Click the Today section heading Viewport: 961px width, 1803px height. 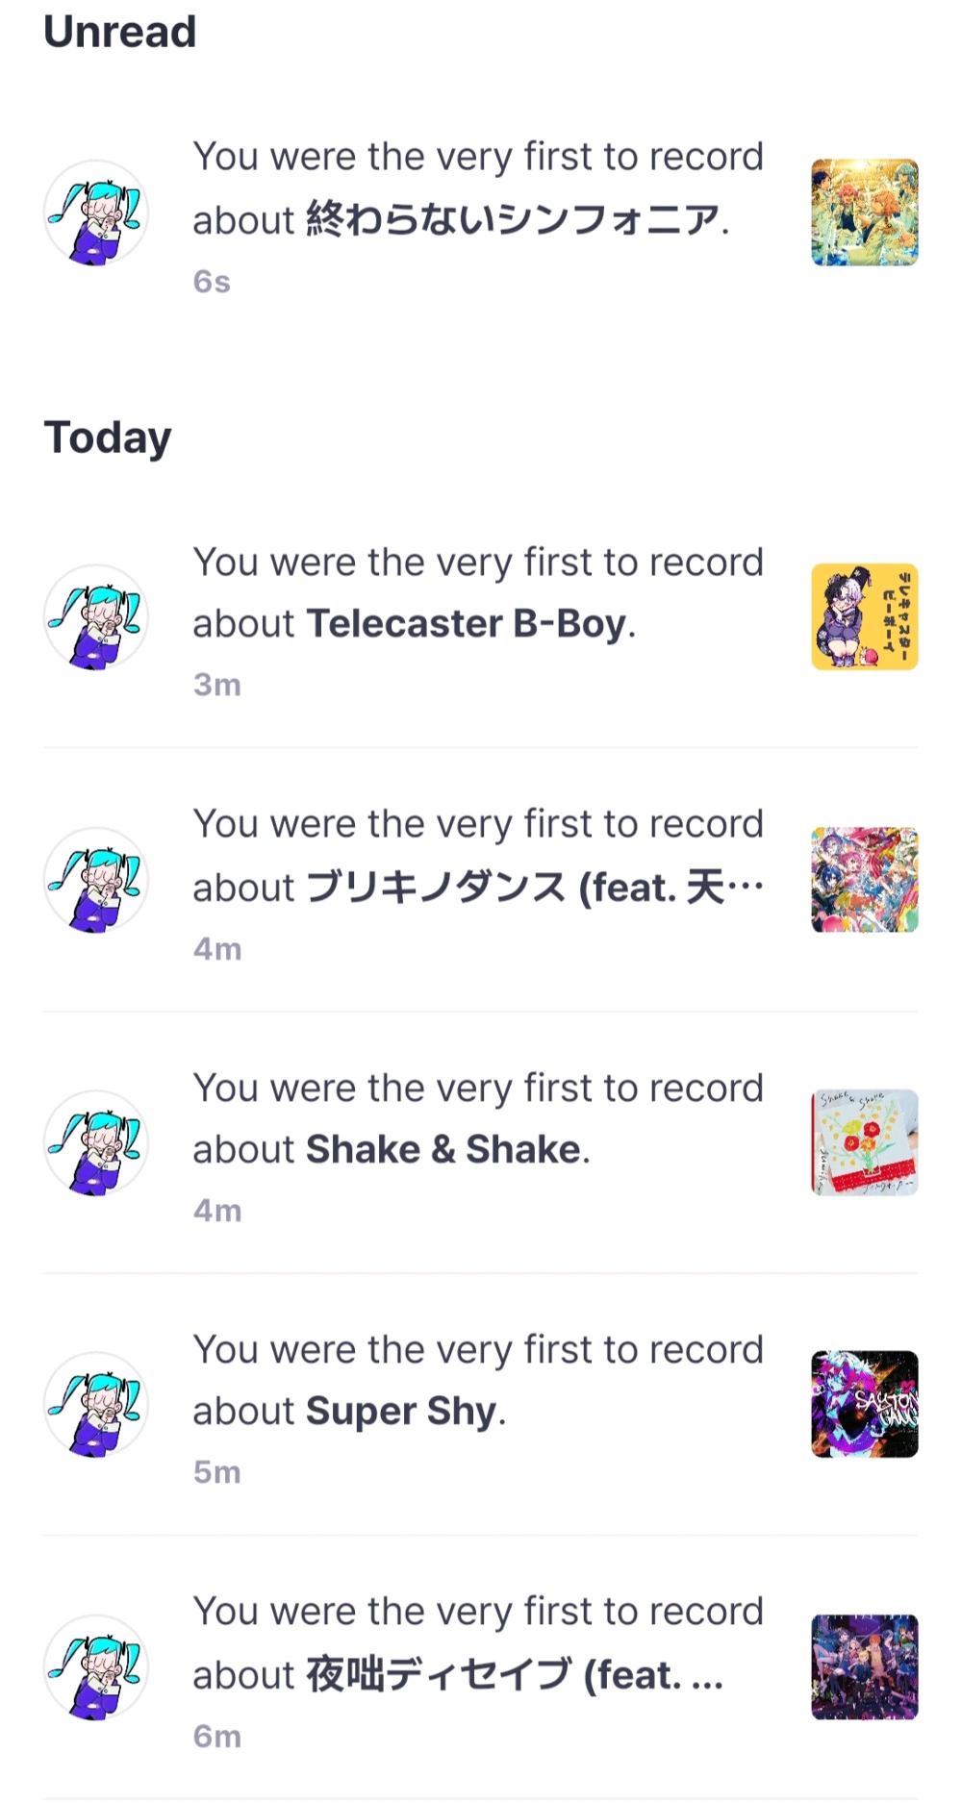coord(108,438)
